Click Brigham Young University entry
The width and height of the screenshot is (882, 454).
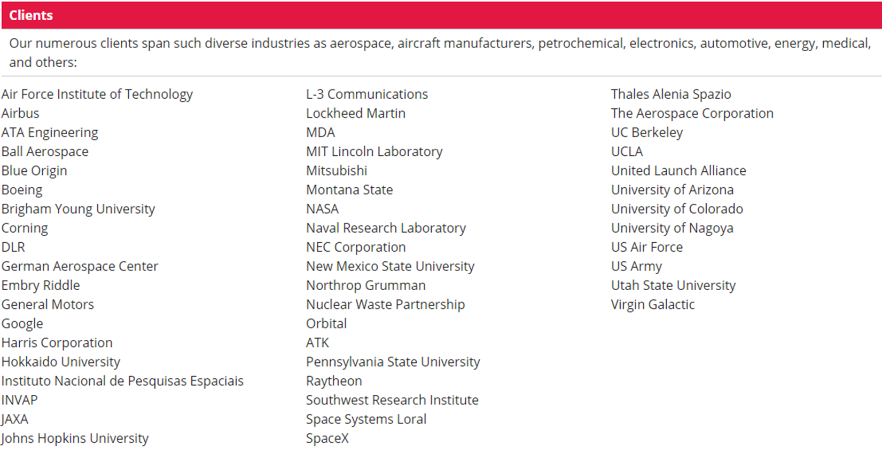click(78, 209)
